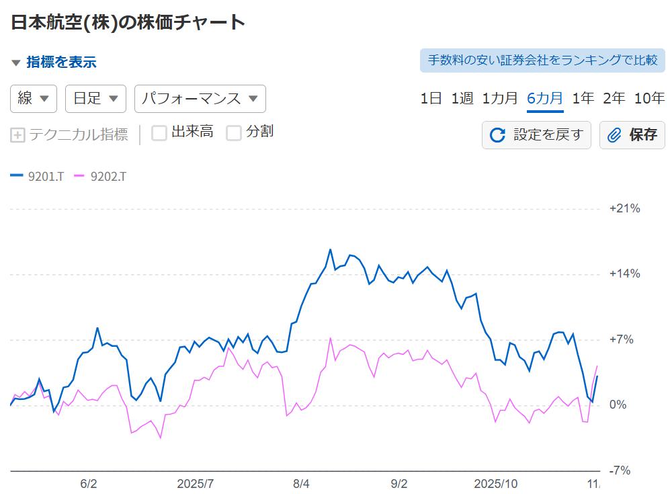Click the 指標を表示 link
This screenshot has width=672, height=494.
[61, 63]
